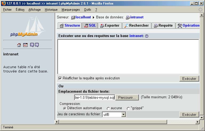
Task: Click Exécuter button next to character set
Action: (x=189, y=114)
